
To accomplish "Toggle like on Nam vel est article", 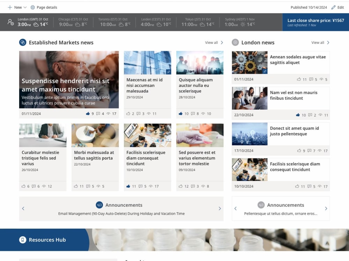I will click(x=298, y=115).
